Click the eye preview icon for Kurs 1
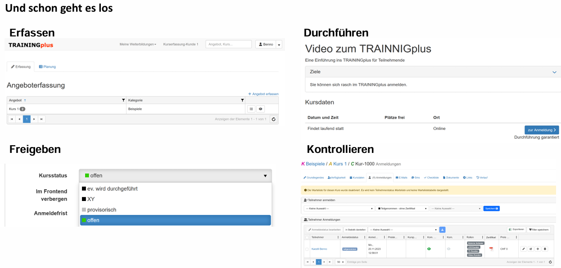561x268 pixels. 260,109
